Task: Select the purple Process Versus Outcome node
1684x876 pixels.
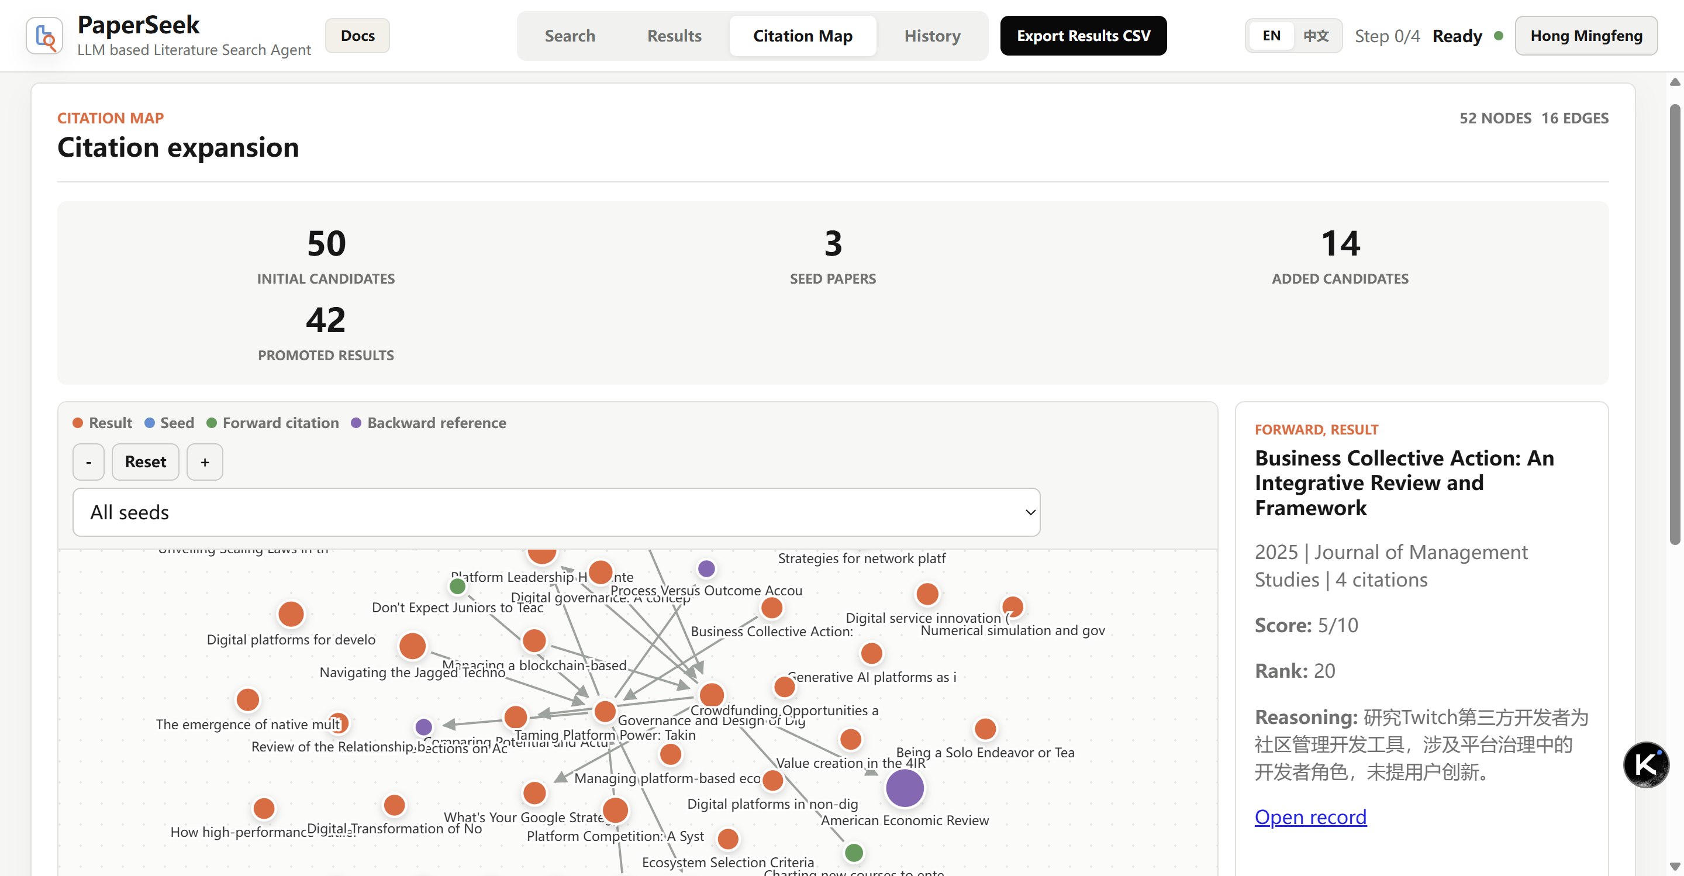Action: (706, 568)
